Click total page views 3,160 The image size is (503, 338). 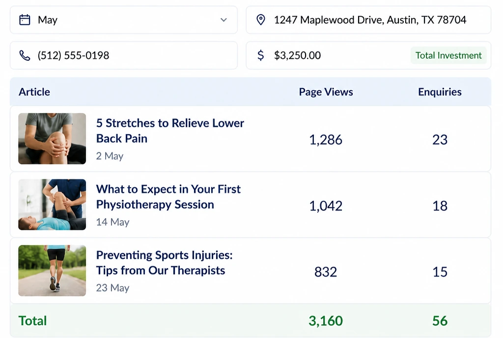click(326, 321)
